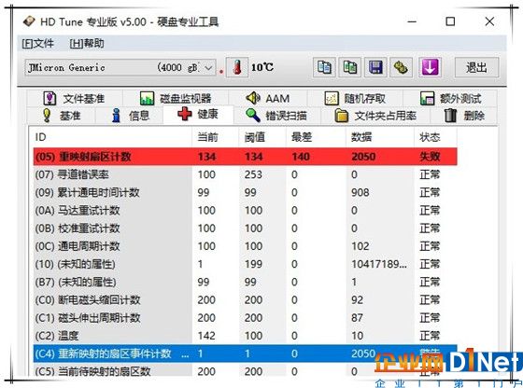
Task: Click the 最差 column header
Action: click(316, 137)
